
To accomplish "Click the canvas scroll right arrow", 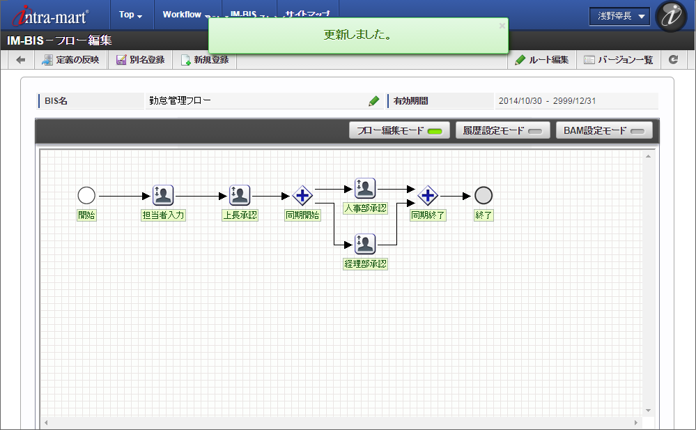I will click(x=635, y=422).
